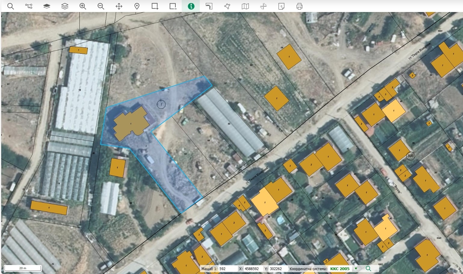This screenshot has width=463, height=274.
Task: Click the add to selection rectangle tool
Action: 155,6
